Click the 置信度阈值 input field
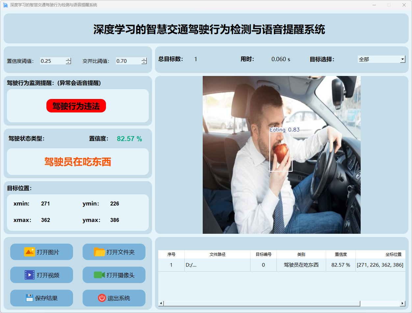The height and width of the screenshot is (313, 412). (53, 61)
